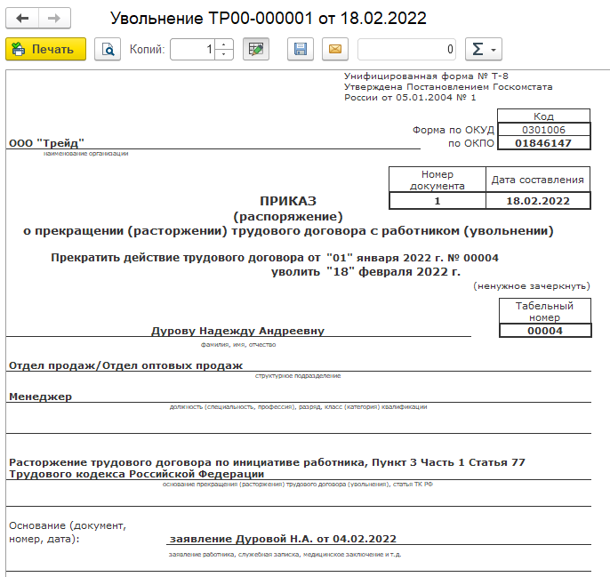Click the department Отдел продаж/Отдел оптовых продаж
The image size is (610, 577).
pos(125,365)
